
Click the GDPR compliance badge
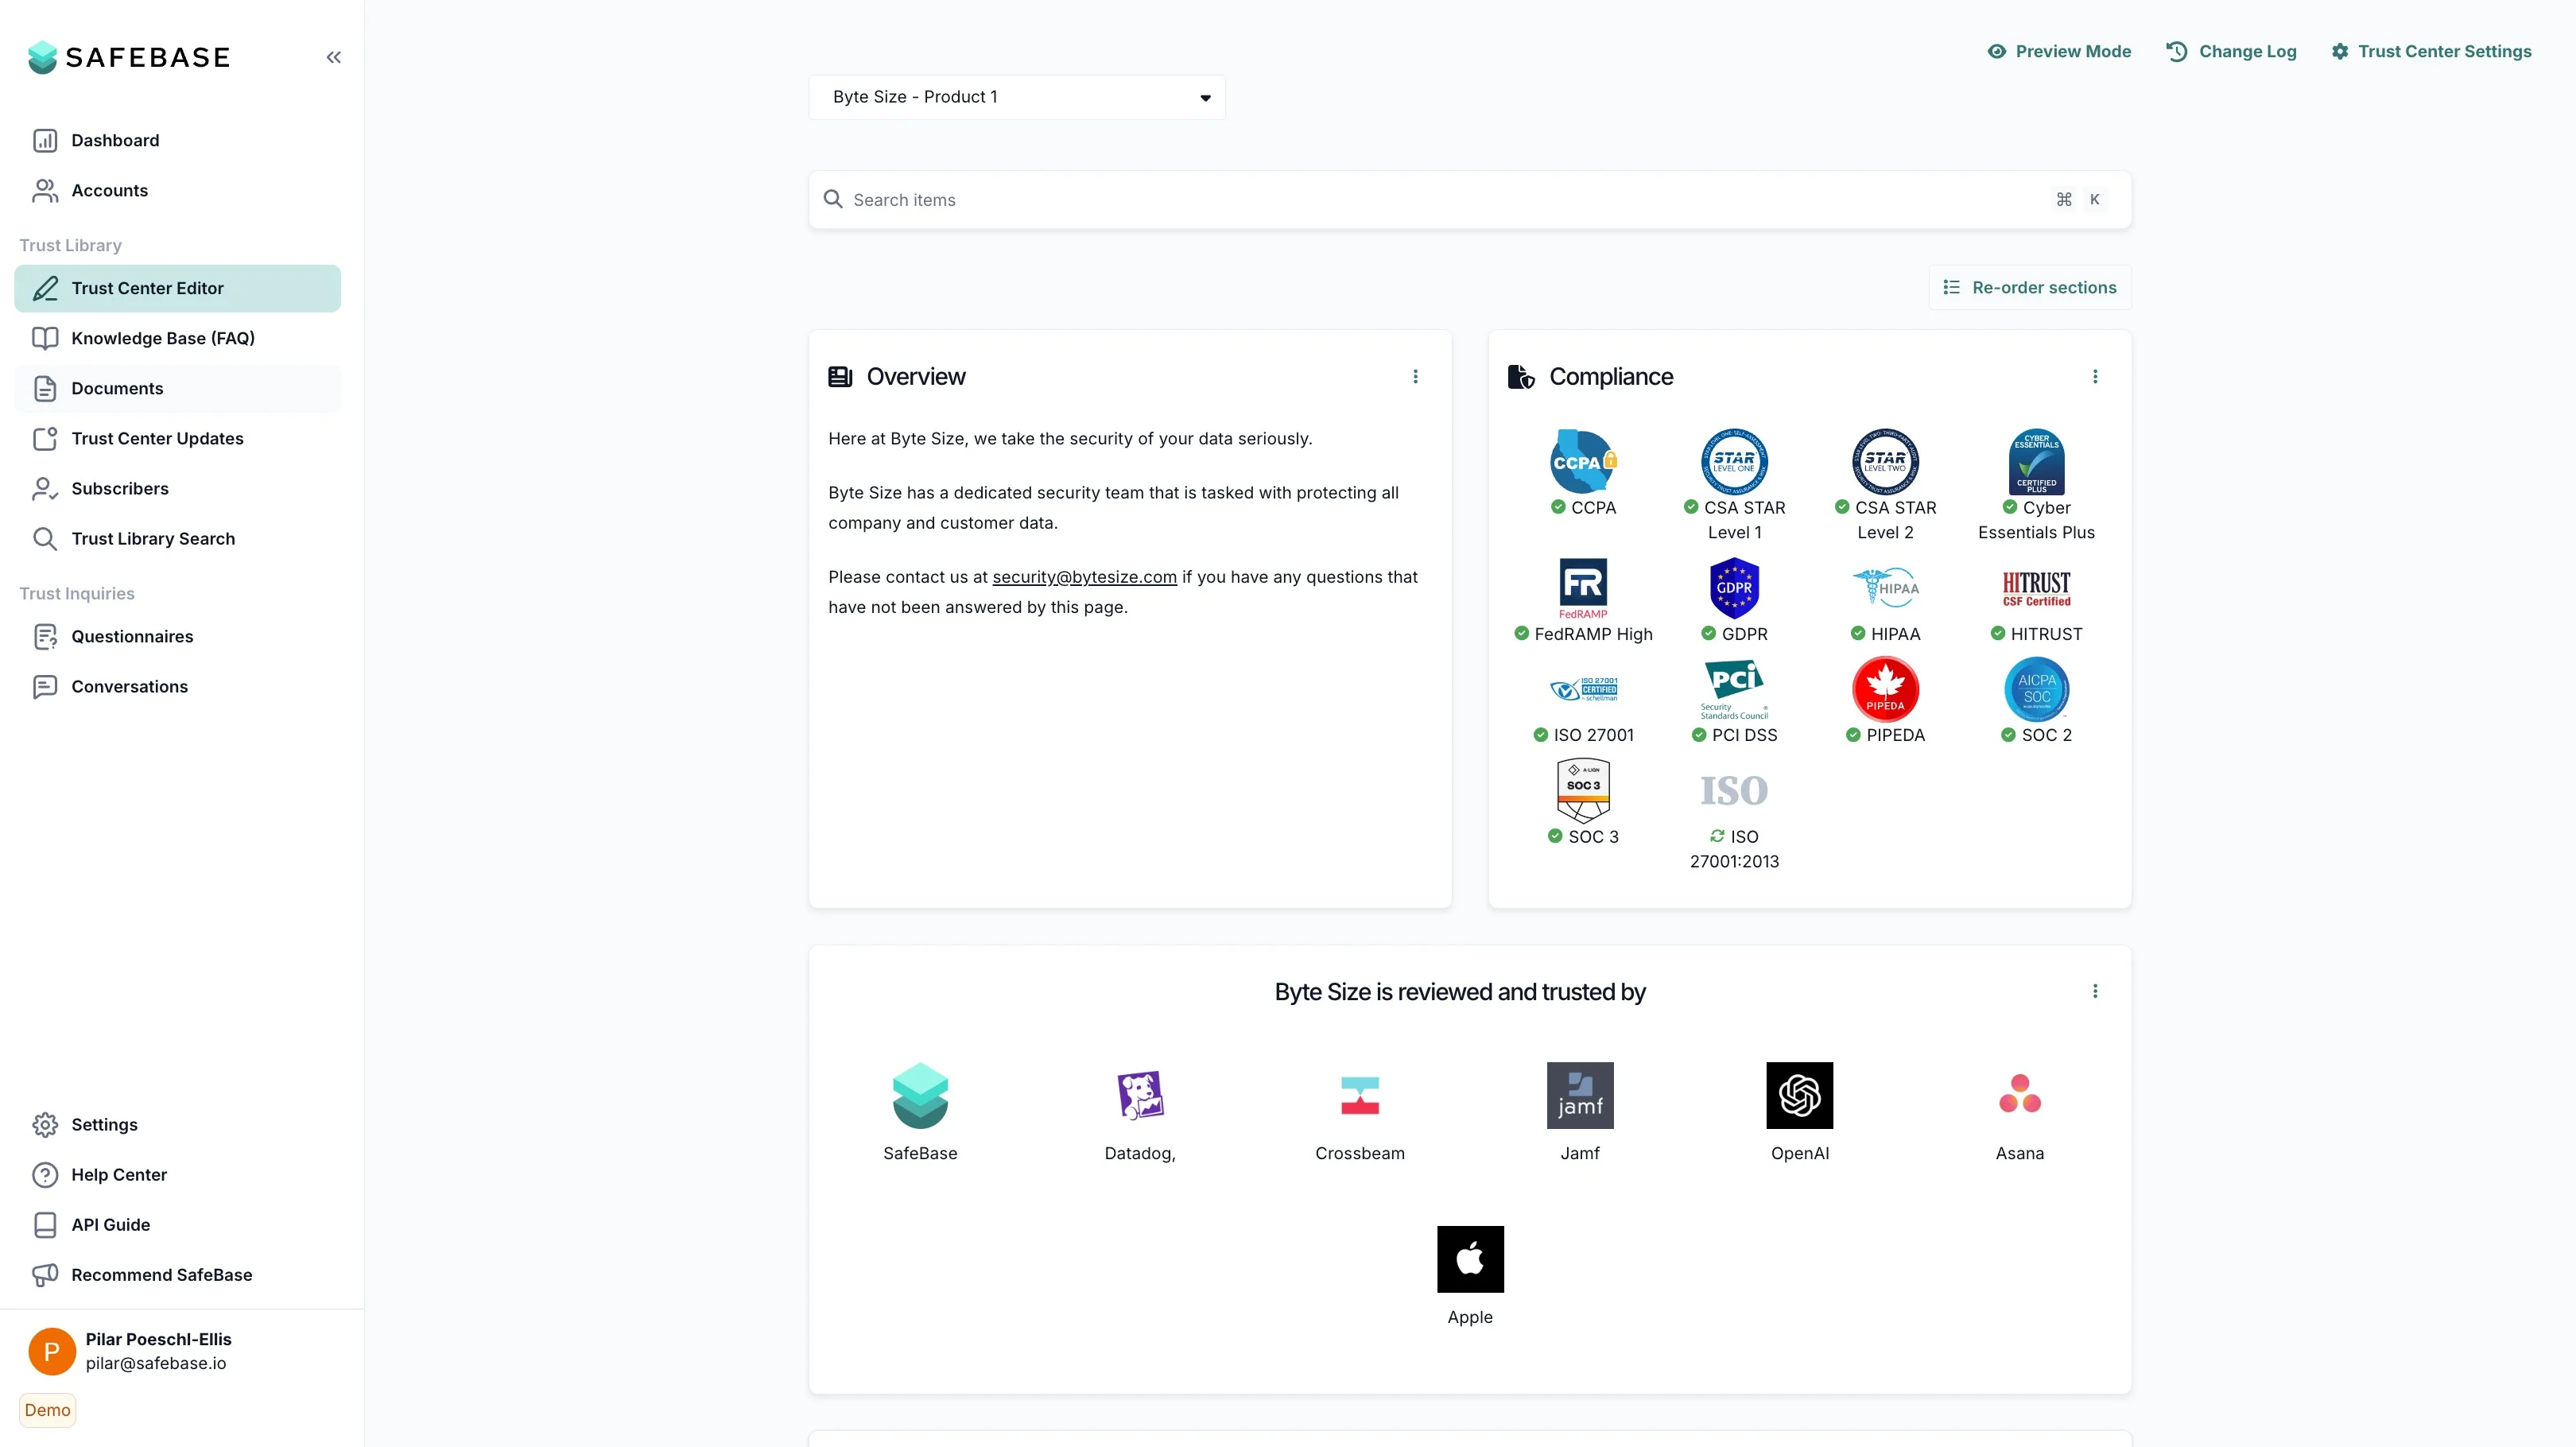click(x=1734, y=588)
